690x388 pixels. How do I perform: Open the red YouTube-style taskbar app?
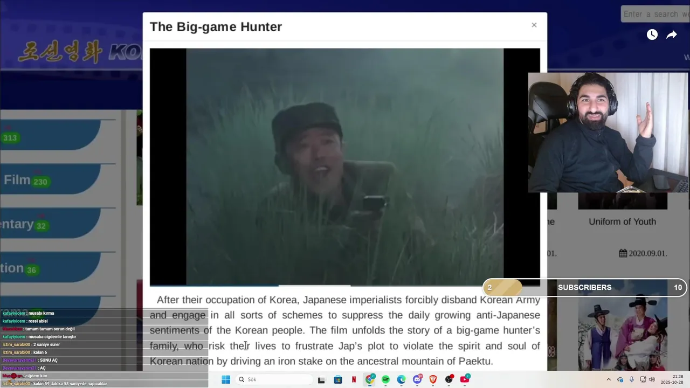[465, 379]
